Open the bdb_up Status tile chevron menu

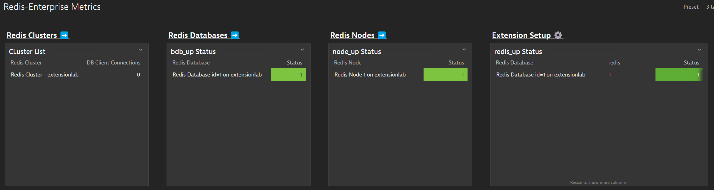click(303, 50)
